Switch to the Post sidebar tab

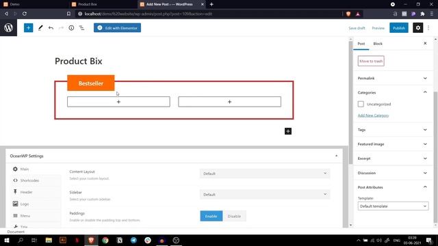pyautogui.click(x=361, y=44)
